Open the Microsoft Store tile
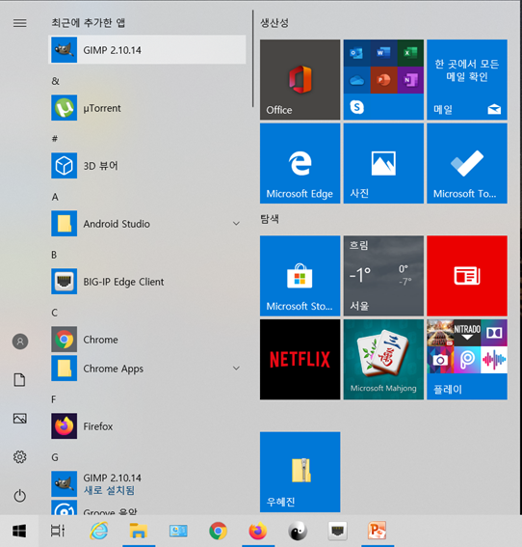 tap(300, 276)
